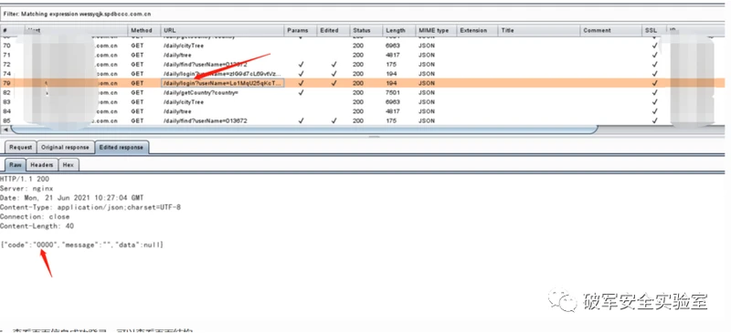Select row 79 with /daily/login URL
731x333 pixels.
pos(363,83)
